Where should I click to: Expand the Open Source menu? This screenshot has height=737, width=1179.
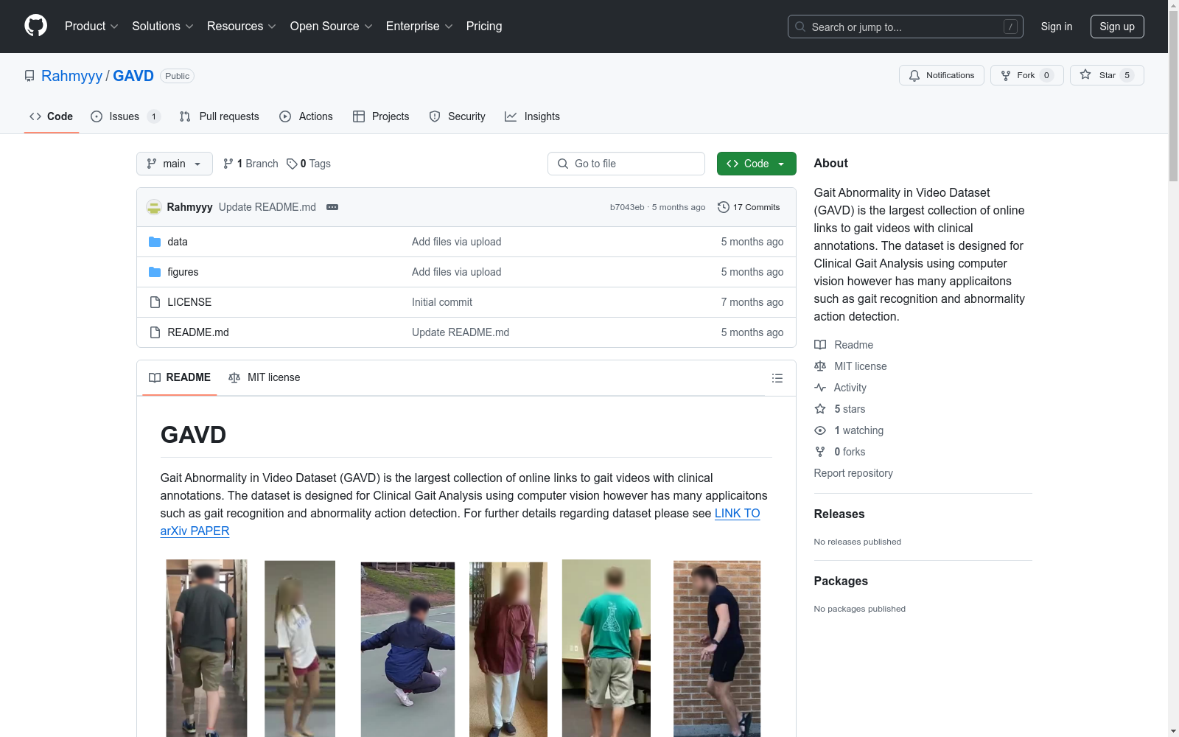click(x=332, y=27)
